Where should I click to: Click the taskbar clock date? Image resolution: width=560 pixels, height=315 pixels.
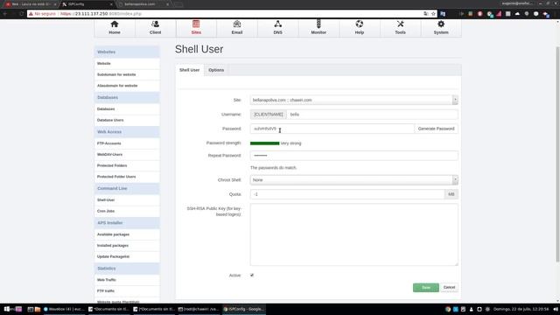521,309
